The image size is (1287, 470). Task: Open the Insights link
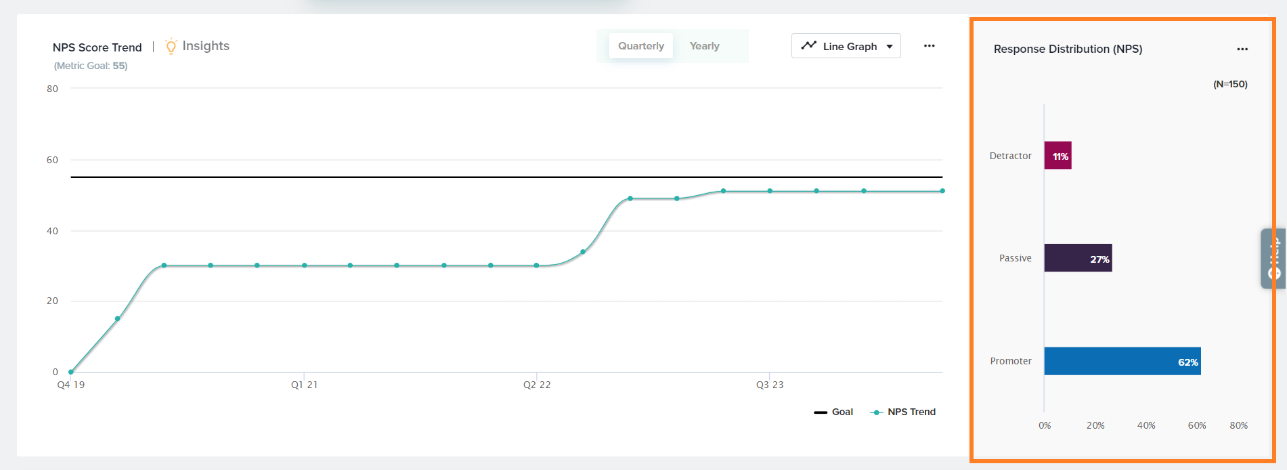point(206,46)
